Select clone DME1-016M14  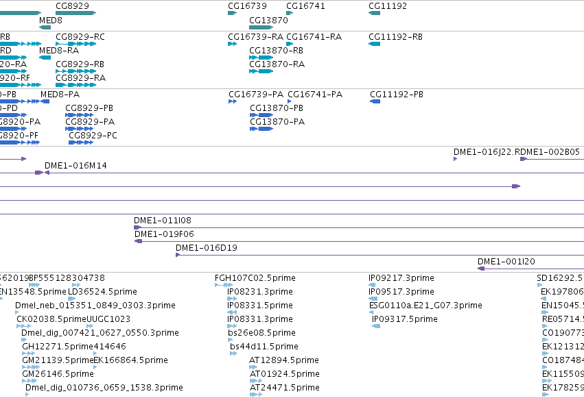314,173
